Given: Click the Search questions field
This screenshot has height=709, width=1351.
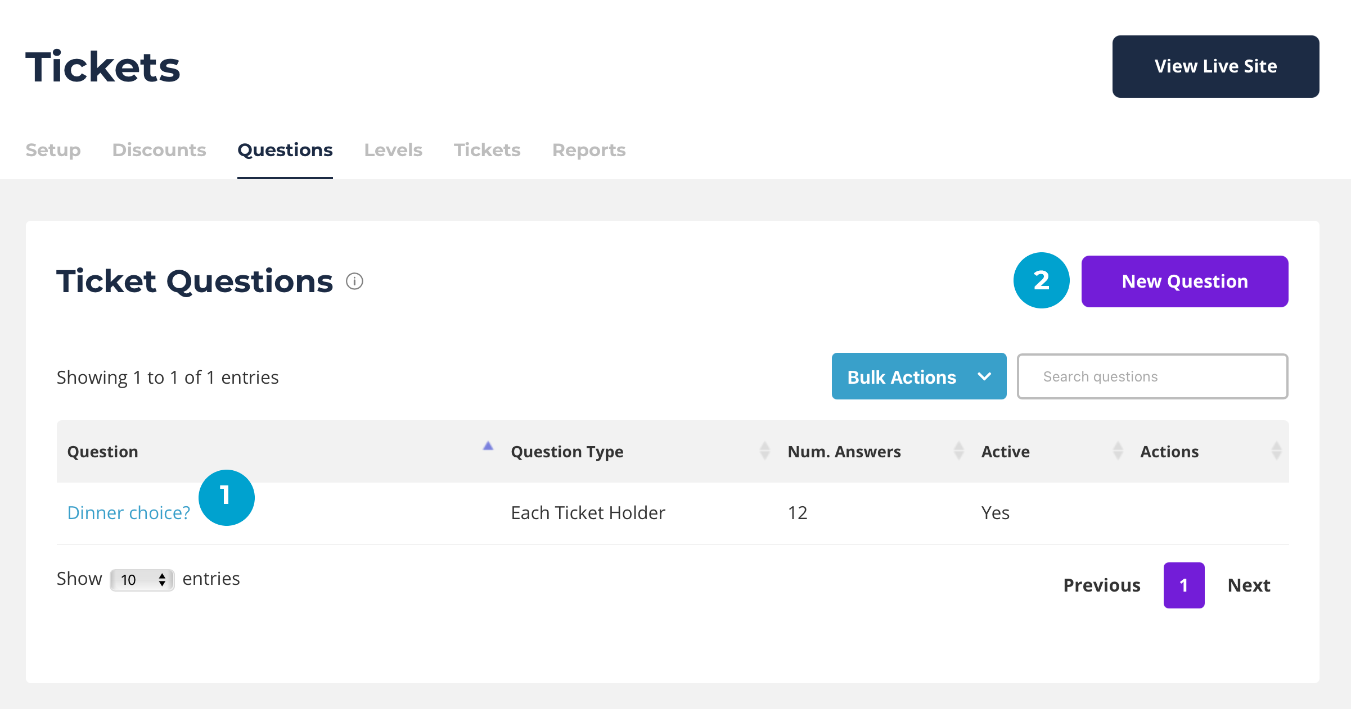Looking at the screenshot, I should click(1152, 376).
